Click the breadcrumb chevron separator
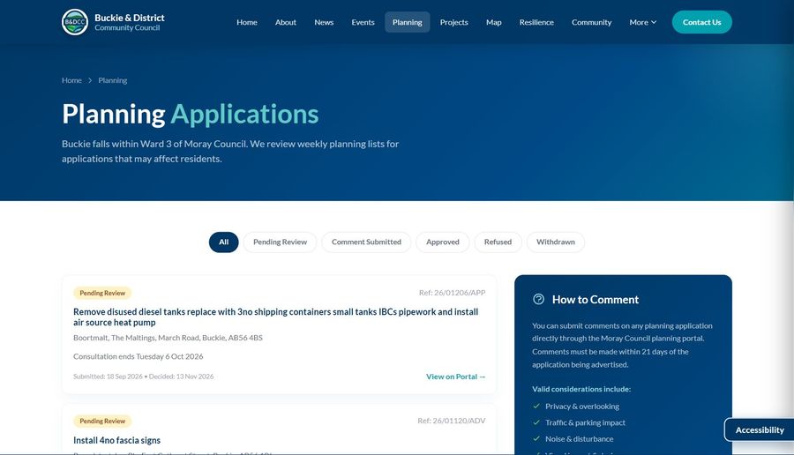 point(90,80)
